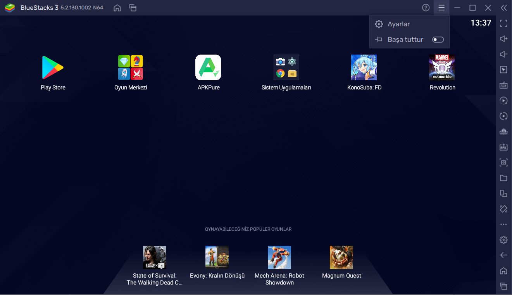Increase volume in the sidebar
Viewport: 512px width, 295px height.
point(503,39)
